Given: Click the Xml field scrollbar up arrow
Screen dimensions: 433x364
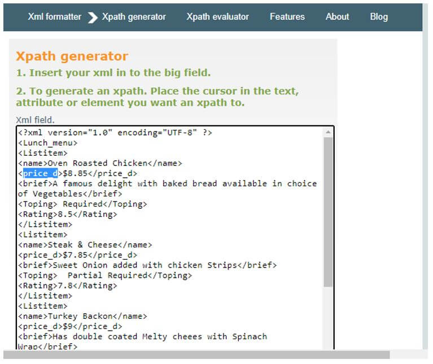Looking at the screenshot, I should [328, 133].
